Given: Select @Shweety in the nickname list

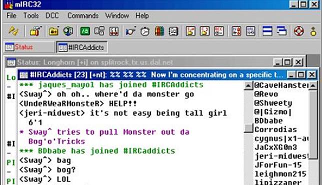Looking at the screenshot, I should [x=273, y=103].
